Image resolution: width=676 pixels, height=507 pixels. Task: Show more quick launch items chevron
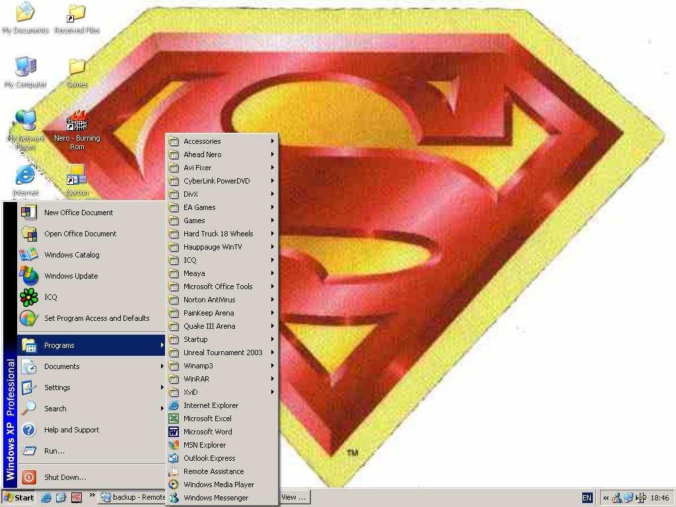click(92, 495)
